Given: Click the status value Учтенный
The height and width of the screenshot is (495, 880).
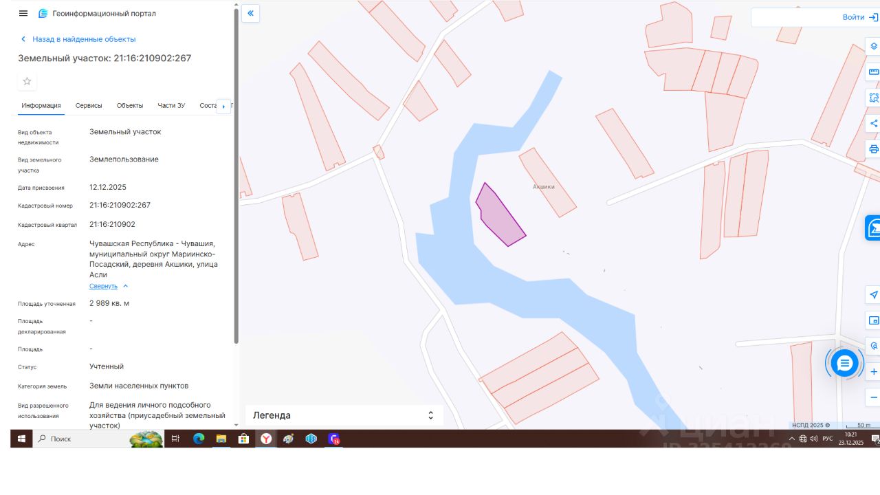Looking at the screenshot, I should pyautogui.click(x=107, y=366).
